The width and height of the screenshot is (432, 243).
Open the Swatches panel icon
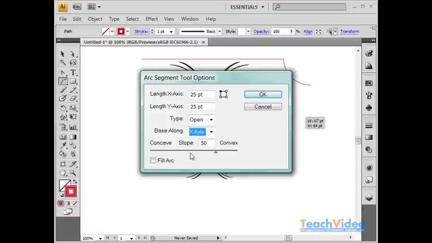tap(369, 83)
